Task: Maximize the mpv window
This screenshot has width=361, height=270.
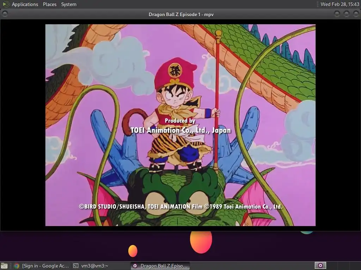Action: coord(347,14)
